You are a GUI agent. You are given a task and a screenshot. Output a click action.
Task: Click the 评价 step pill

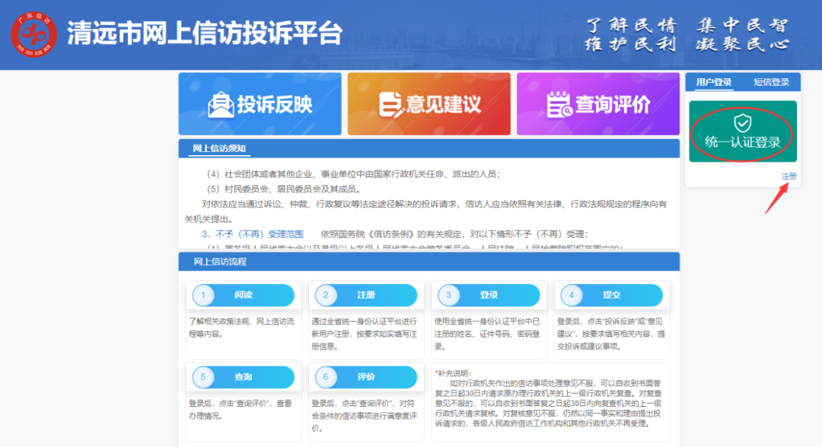click(x=366, y=377)
